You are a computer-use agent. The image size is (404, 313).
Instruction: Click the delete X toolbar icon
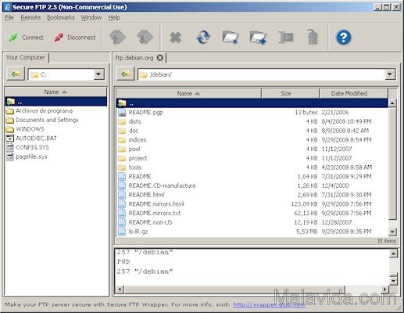pyautogui.click(x=175, y=38)
